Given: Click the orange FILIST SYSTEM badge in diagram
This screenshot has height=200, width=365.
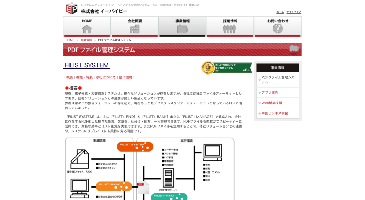Looking at the screenshot, I should tap(135, 147).
